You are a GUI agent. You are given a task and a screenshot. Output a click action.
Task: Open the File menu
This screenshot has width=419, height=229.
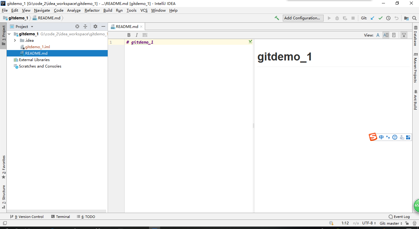point(5,10)
